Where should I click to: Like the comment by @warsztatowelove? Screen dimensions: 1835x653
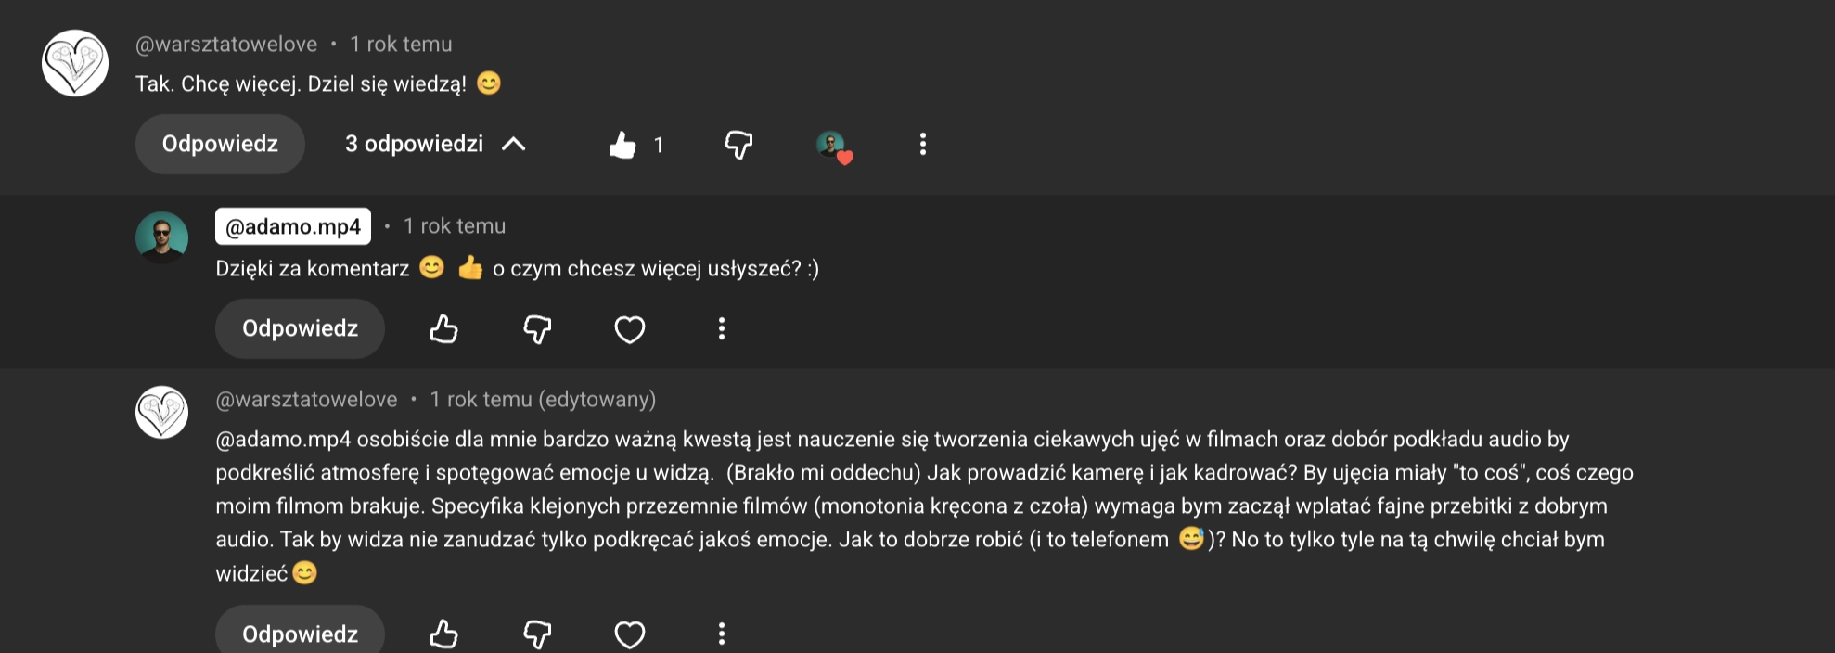(622, 145)
